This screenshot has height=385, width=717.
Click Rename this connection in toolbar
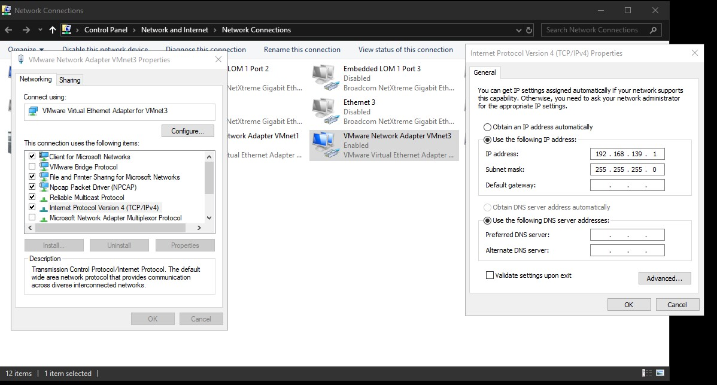click(x=302, y=49)
